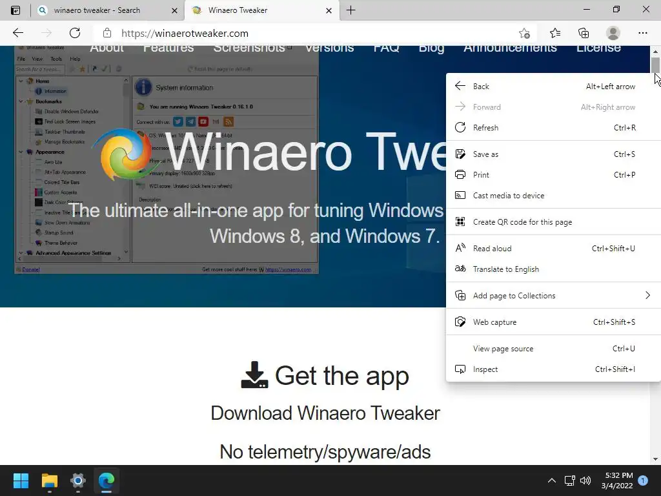The height and width of the screenshot is (496, 661).
Task: Show hidden tray icons chevron
Action: [x=551, y=480]
